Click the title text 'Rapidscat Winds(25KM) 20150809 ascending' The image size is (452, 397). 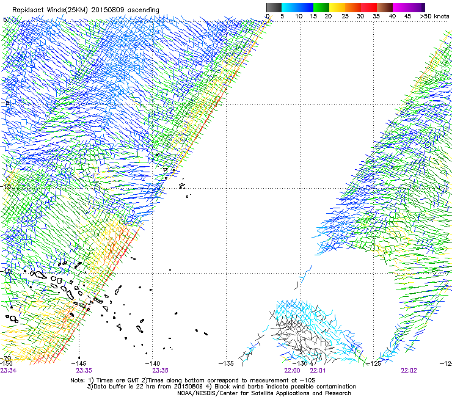[86, 10]
